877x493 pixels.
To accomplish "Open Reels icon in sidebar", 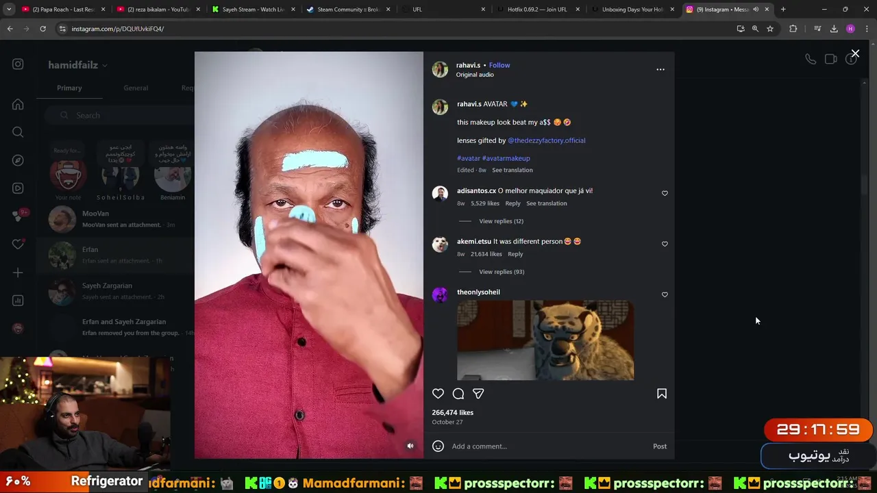I will [x=18, y=188].
